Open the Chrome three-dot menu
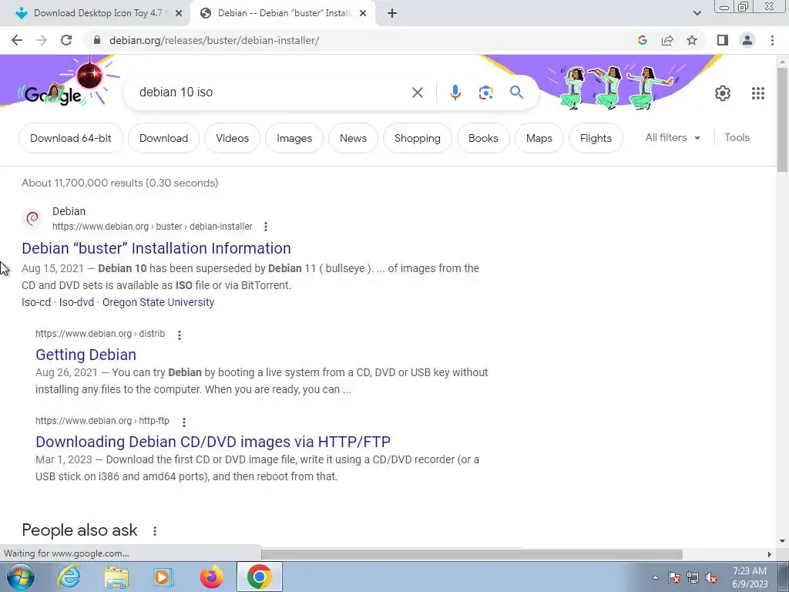 tap(772, 40)
